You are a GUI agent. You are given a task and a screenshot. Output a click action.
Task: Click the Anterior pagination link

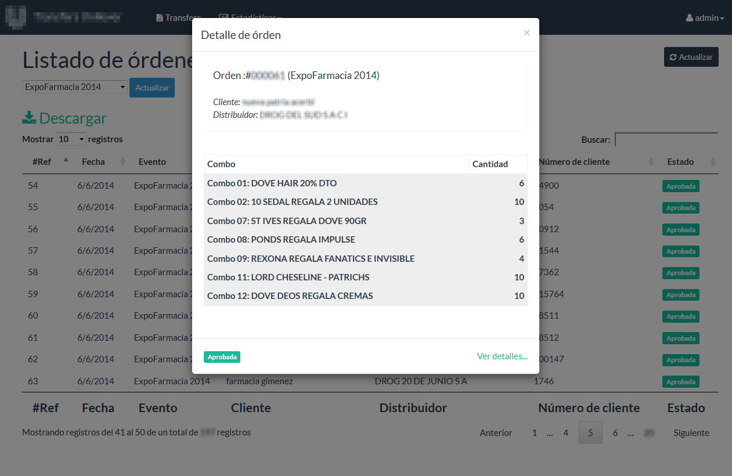(x=496, y=432)
